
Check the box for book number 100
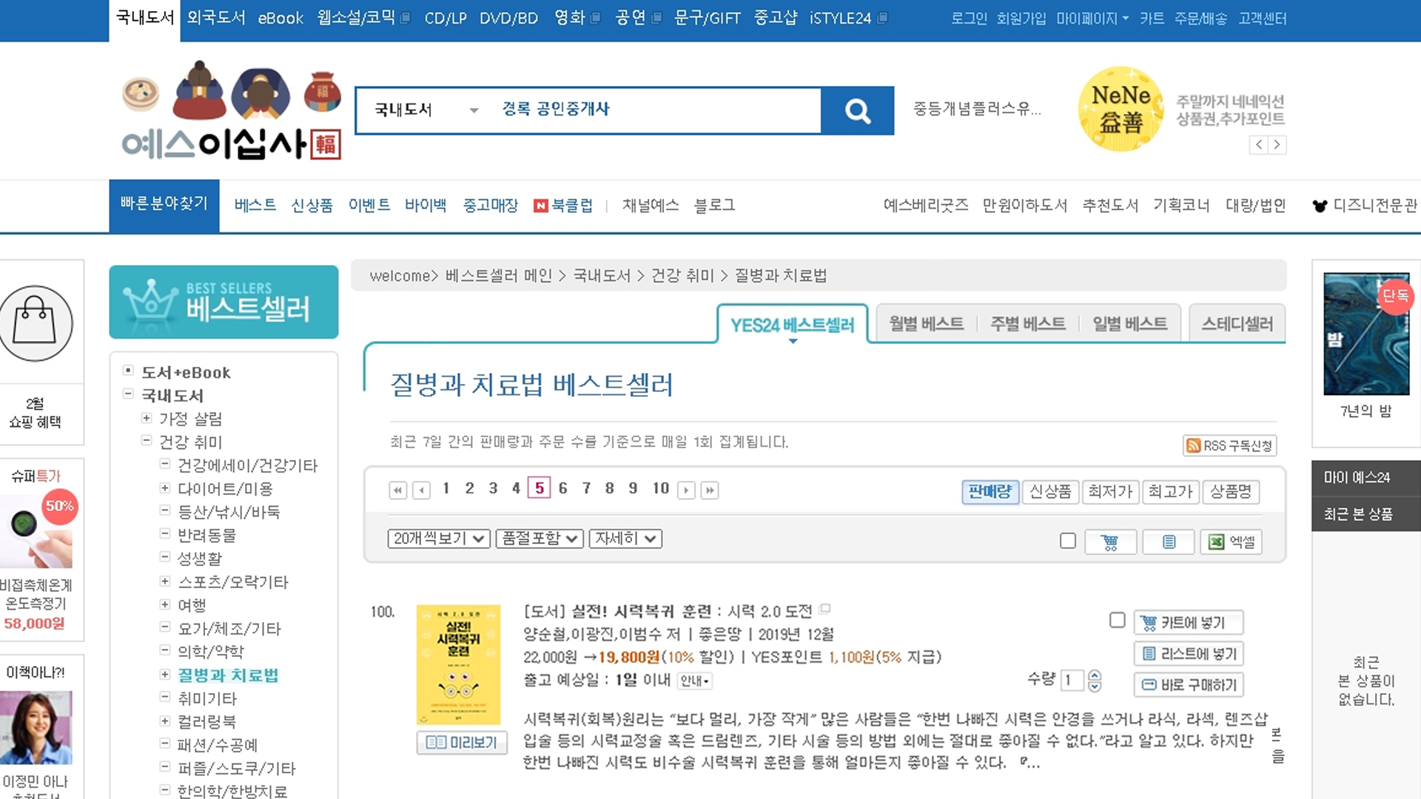tap(1118, 620)
